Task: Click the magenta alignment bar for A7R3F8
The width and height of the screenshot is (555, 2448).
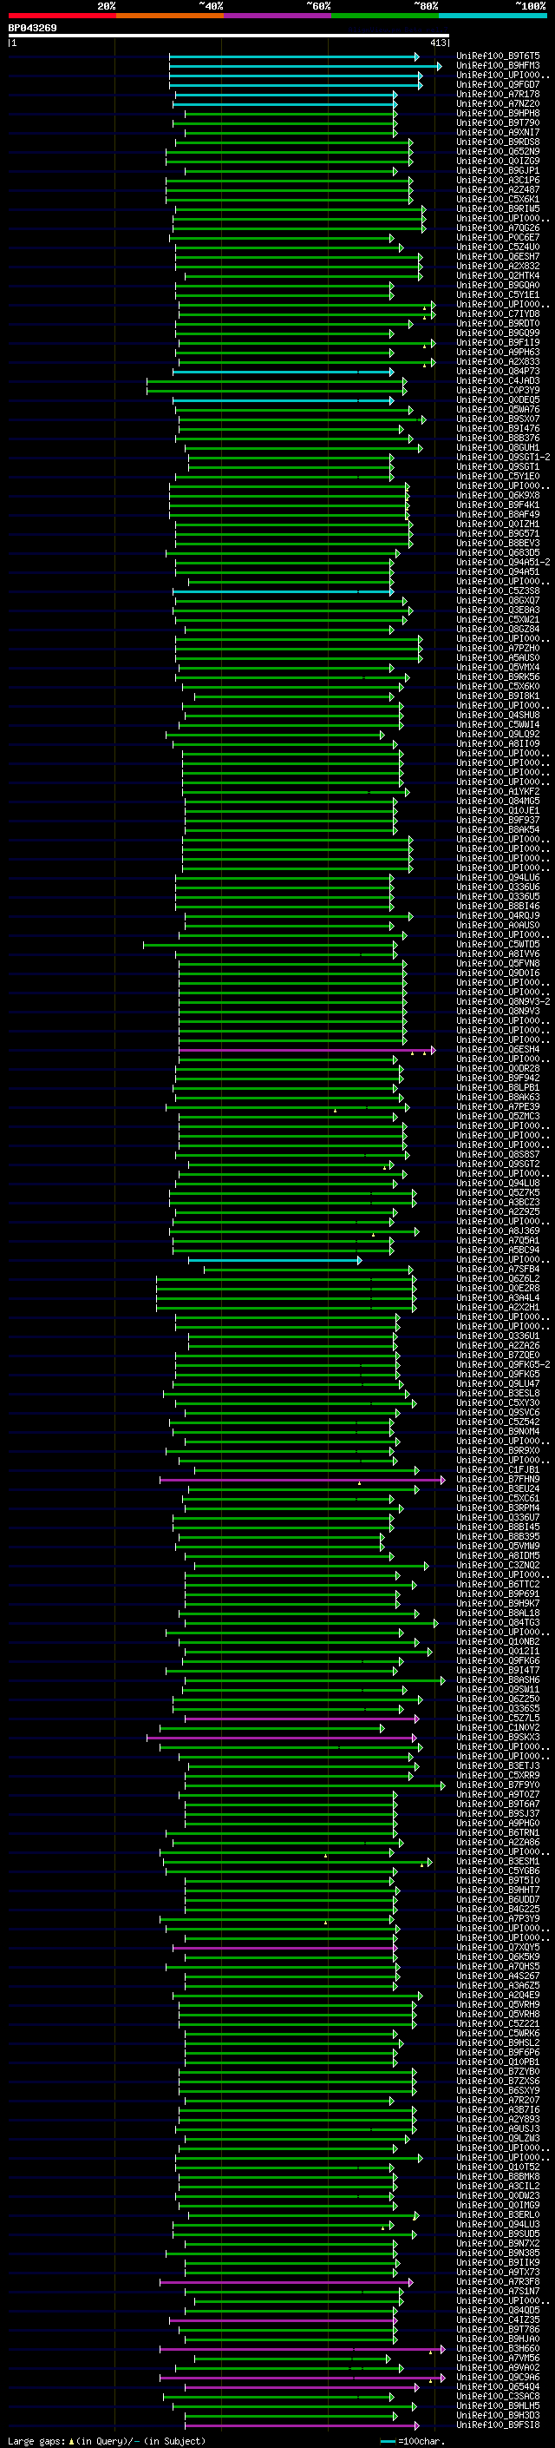Action: coord(285,2281)
